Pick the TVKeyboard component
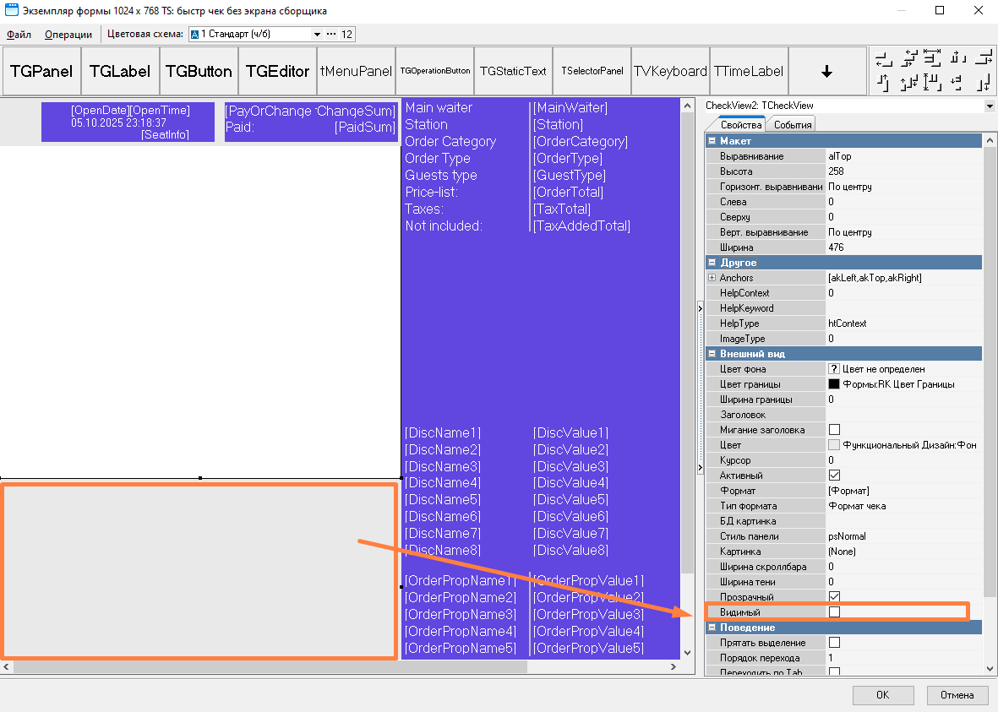Viewport: 998px width, 712px height. pyautogui.click(x=670, y=72)
